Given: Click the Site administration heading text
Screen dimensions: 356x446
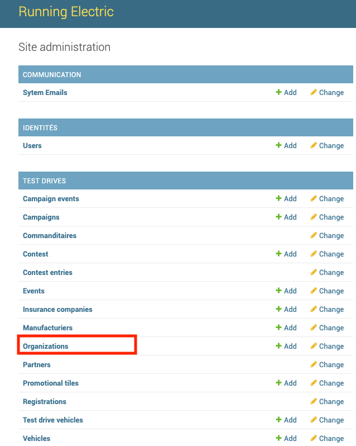Looking at the screenshot, I should 64,47.
